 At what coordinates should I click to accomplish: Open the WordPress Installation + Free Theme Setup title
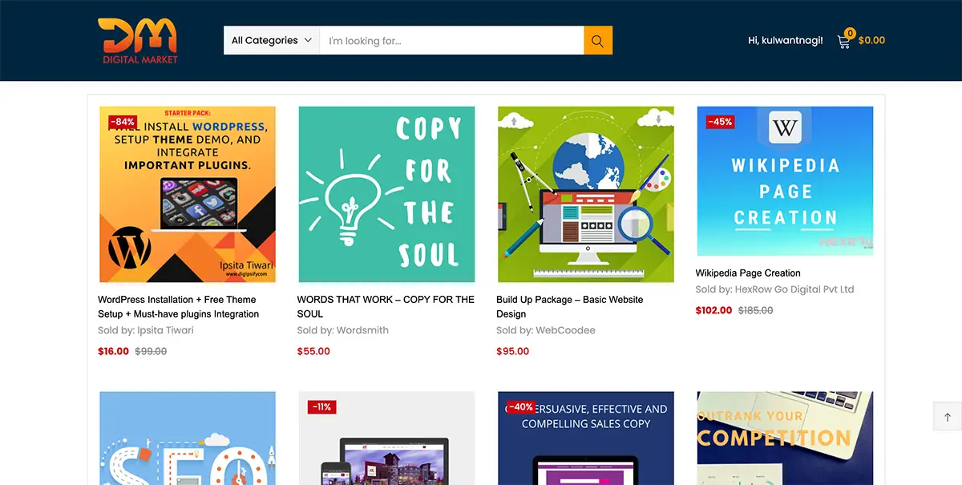[x=179, y=307]
